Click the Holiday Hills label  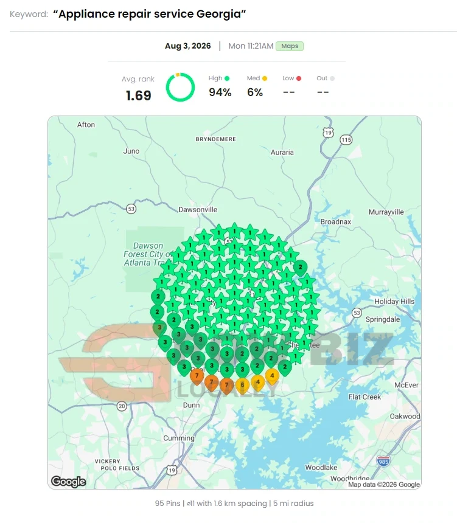pyautogui.click(x=394, y=302)
